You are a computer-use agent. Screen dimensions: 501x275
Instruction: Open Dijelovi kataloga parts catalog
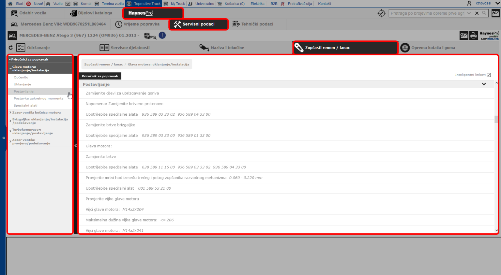point(91,13)
